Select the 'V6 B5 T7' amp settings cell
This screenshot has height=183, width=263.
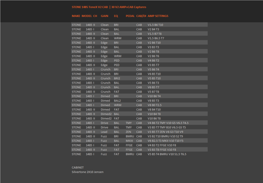point(153,87)
